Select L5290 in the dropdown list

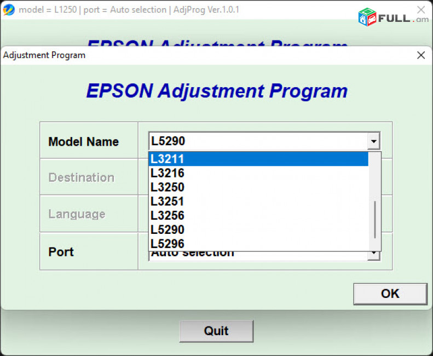click(x=258, y=229)
